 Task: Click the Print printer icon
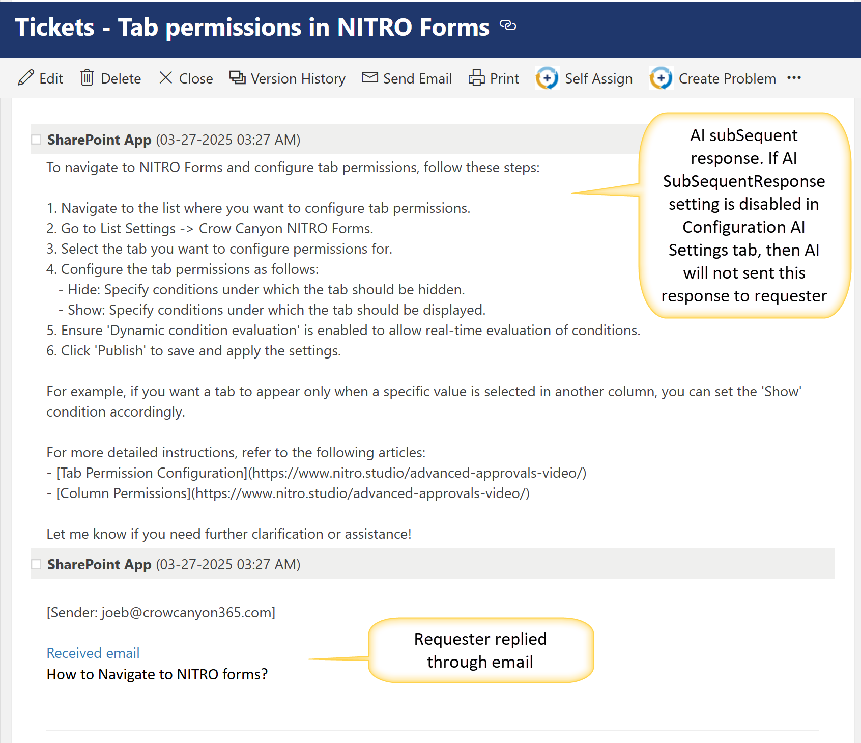tap(476, 78)
